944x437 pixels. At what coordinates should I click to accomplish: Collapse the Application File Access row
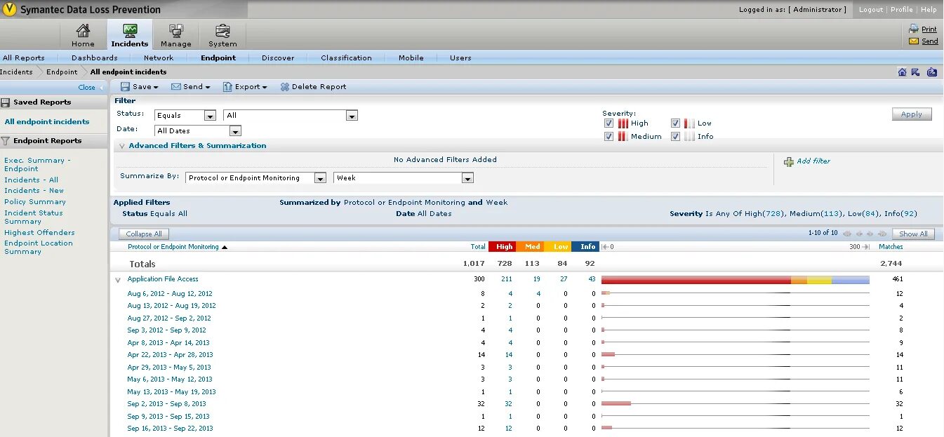coord(118,280)
